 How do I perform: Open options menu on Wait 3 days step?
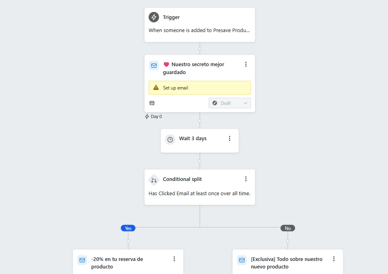pyautogui.click(x=230, y=138)
